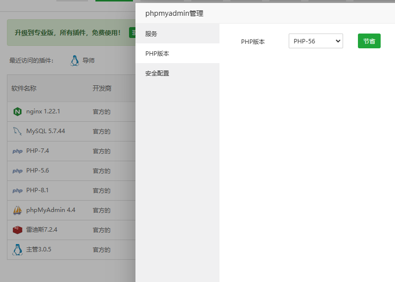Click the php icon beside PHP-7.4
395x282 pixels.
pyautogui.click(x=17, y=151)
